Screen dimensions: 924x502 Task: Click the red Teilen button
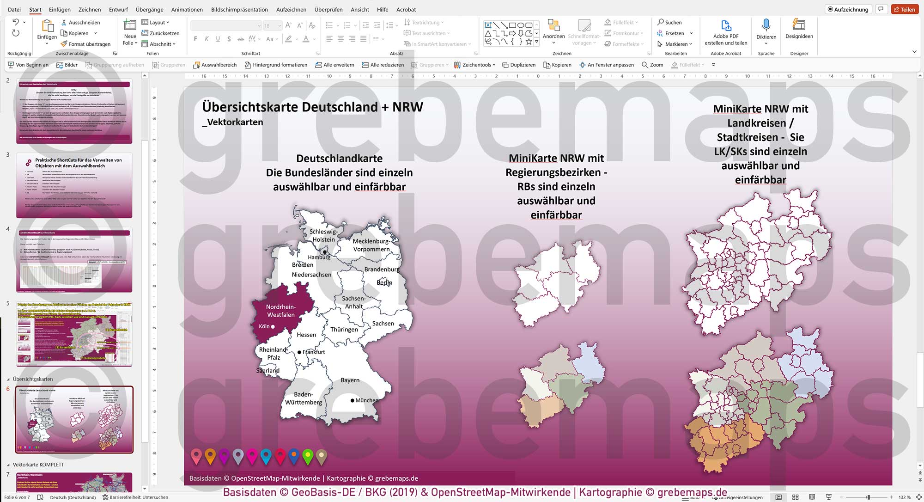tap(905, 9)
